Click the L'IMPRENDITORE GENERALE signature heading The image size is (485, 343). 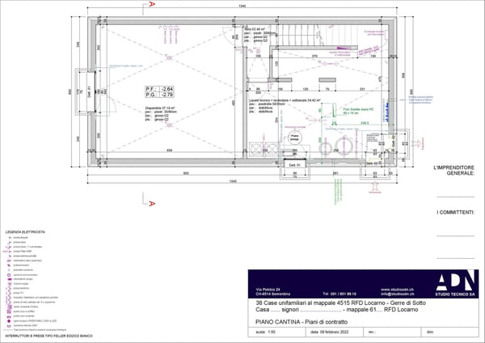(455, 171)
